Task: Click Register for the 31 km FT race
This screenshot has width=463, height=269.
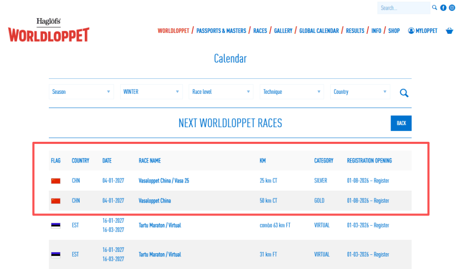Action: (x=381, y=254)
